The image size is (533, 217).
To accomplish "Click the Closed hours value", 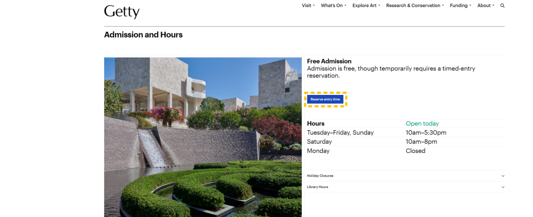I will (415, 151).
